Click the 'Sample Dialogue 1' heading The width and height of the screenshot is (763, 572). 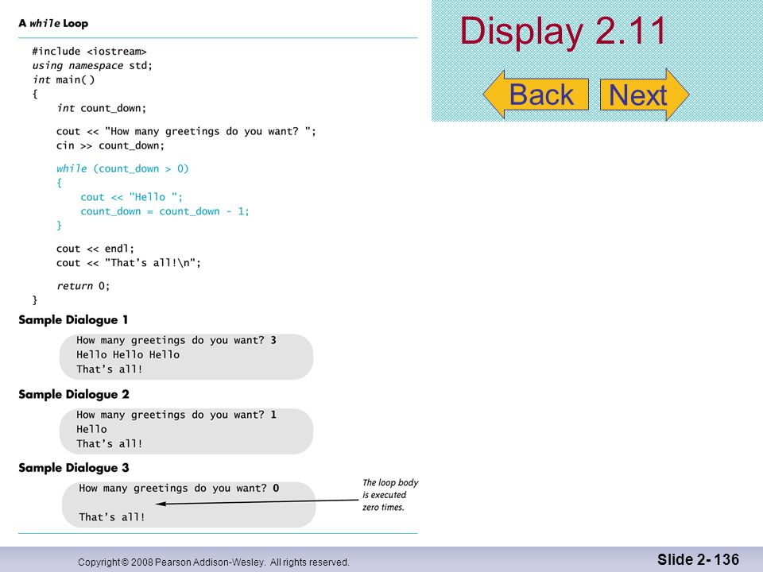click(73, 319)
